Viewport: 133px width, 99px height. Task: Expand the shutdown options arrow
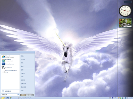pyautogui.click(x=32, y=95)
